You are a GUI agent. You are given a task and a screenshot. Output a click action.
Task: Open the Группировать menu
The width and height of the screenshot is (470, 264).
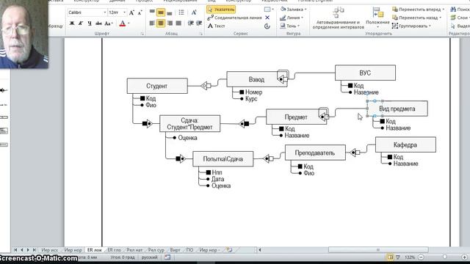[x=411, y=26]
